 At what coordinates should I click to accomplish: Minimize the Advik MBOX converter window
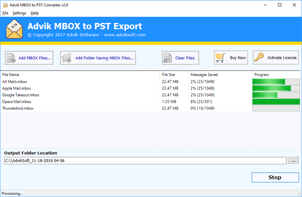click(265, 5)
